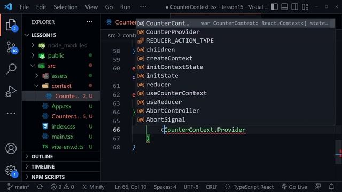Choose AbortSignal suggestion
This screenshot has height=192, width=342.
(x=235, y=119)
